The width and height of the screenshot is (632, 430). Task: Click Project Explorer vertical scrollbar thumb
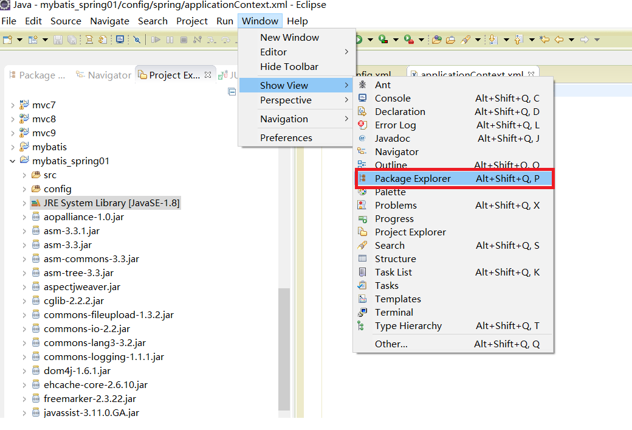pos(284,349)
